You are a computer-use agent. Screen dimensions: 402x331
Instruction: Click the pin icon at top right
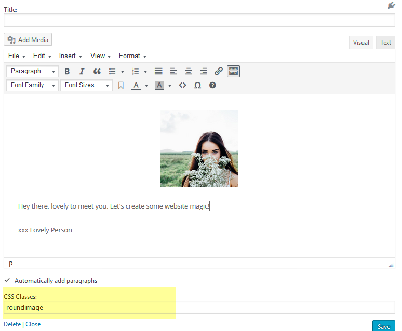tap(391, 5)
